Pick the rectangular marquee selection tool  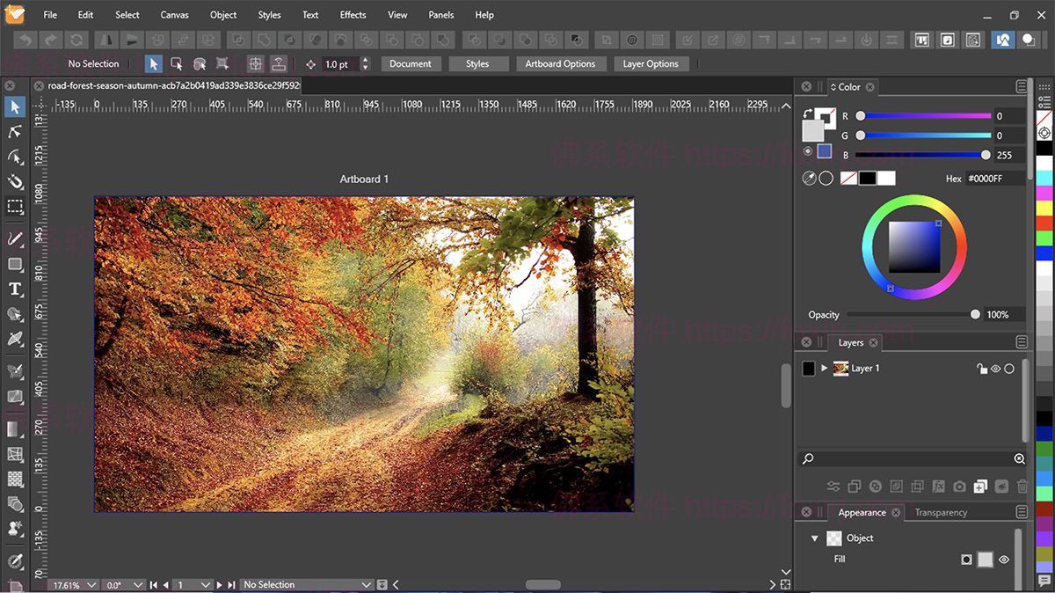point(15,208)
